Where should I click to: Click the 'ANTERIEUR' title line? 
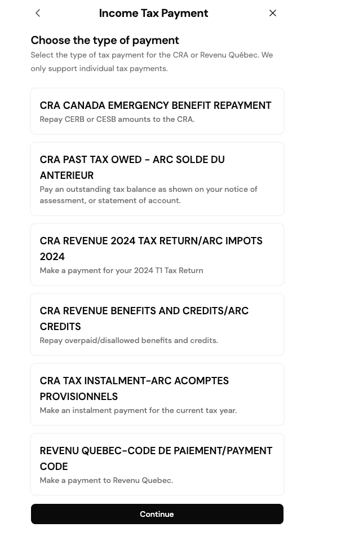[x=67, y=175]
